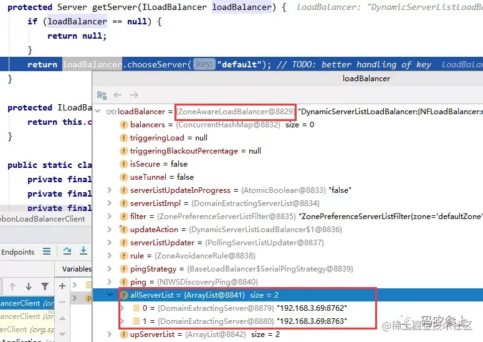The height and width of the screenshot is (342, 483).
Task: Click the move down triangle in Variables panel
Action: coord(62,334)
